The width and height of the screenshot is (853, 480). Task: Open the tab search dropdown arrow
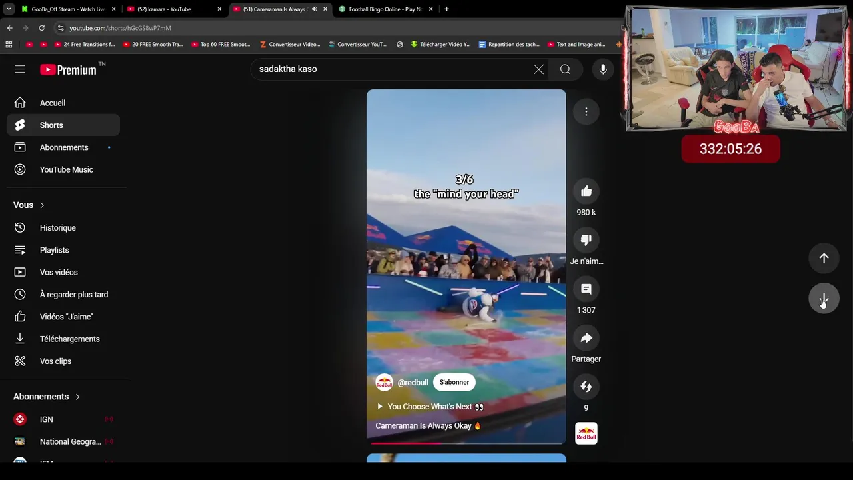pos(8,9)
